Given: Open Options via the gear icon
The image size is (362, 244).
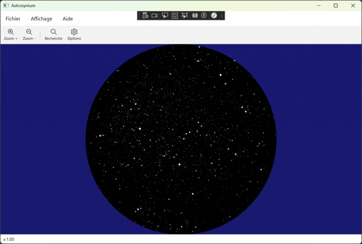Looking at the screenshot, I should 74,33.
